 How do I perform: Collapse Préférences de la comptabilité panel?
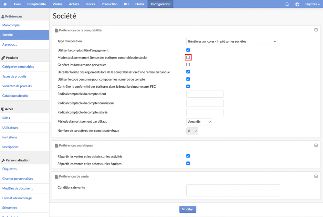pyautogui.click(x=316, y=30)
